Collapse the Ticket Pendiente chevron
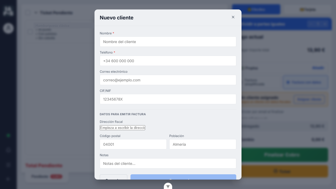The width and height of the screenshot is (336, 189). [x=36, y=13]
